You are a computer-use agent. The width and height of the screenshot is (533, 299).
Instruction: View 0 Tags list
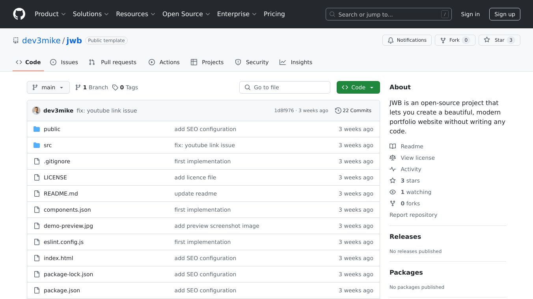coord(125,87)
